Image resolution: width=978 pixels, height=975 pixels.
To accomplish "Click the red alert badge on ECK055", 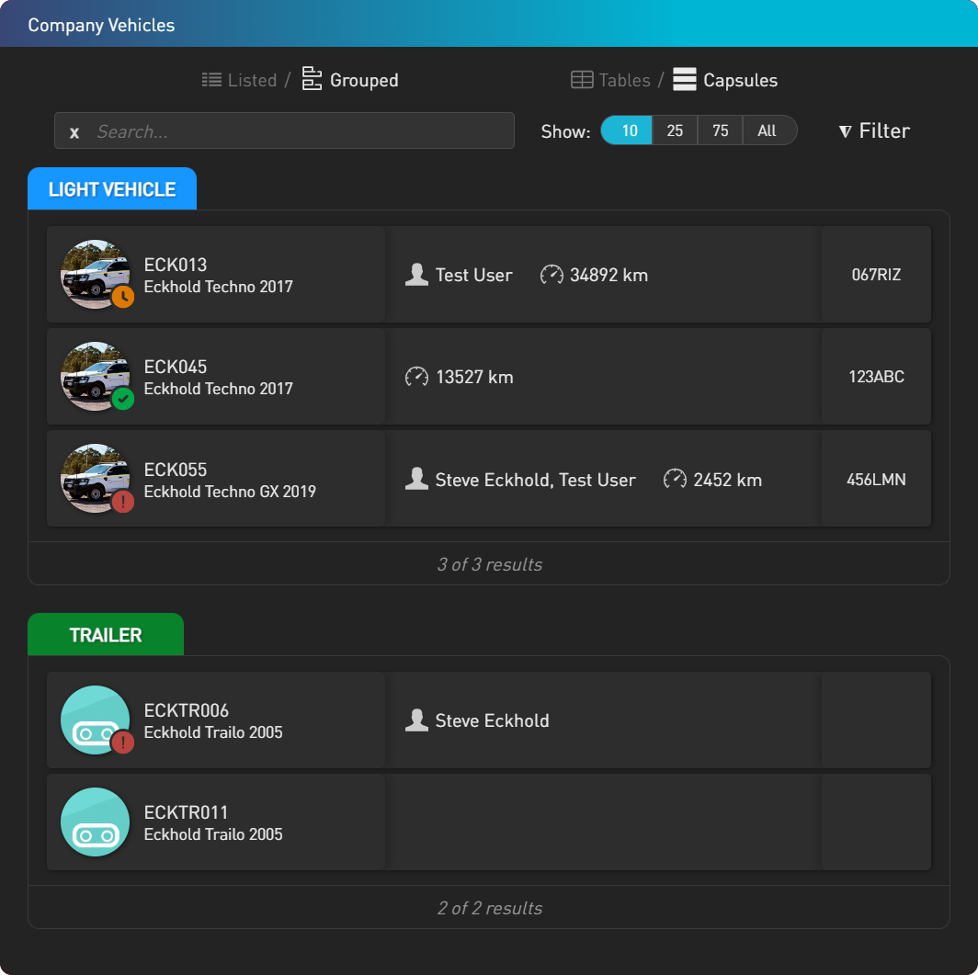I will (123, 502).
